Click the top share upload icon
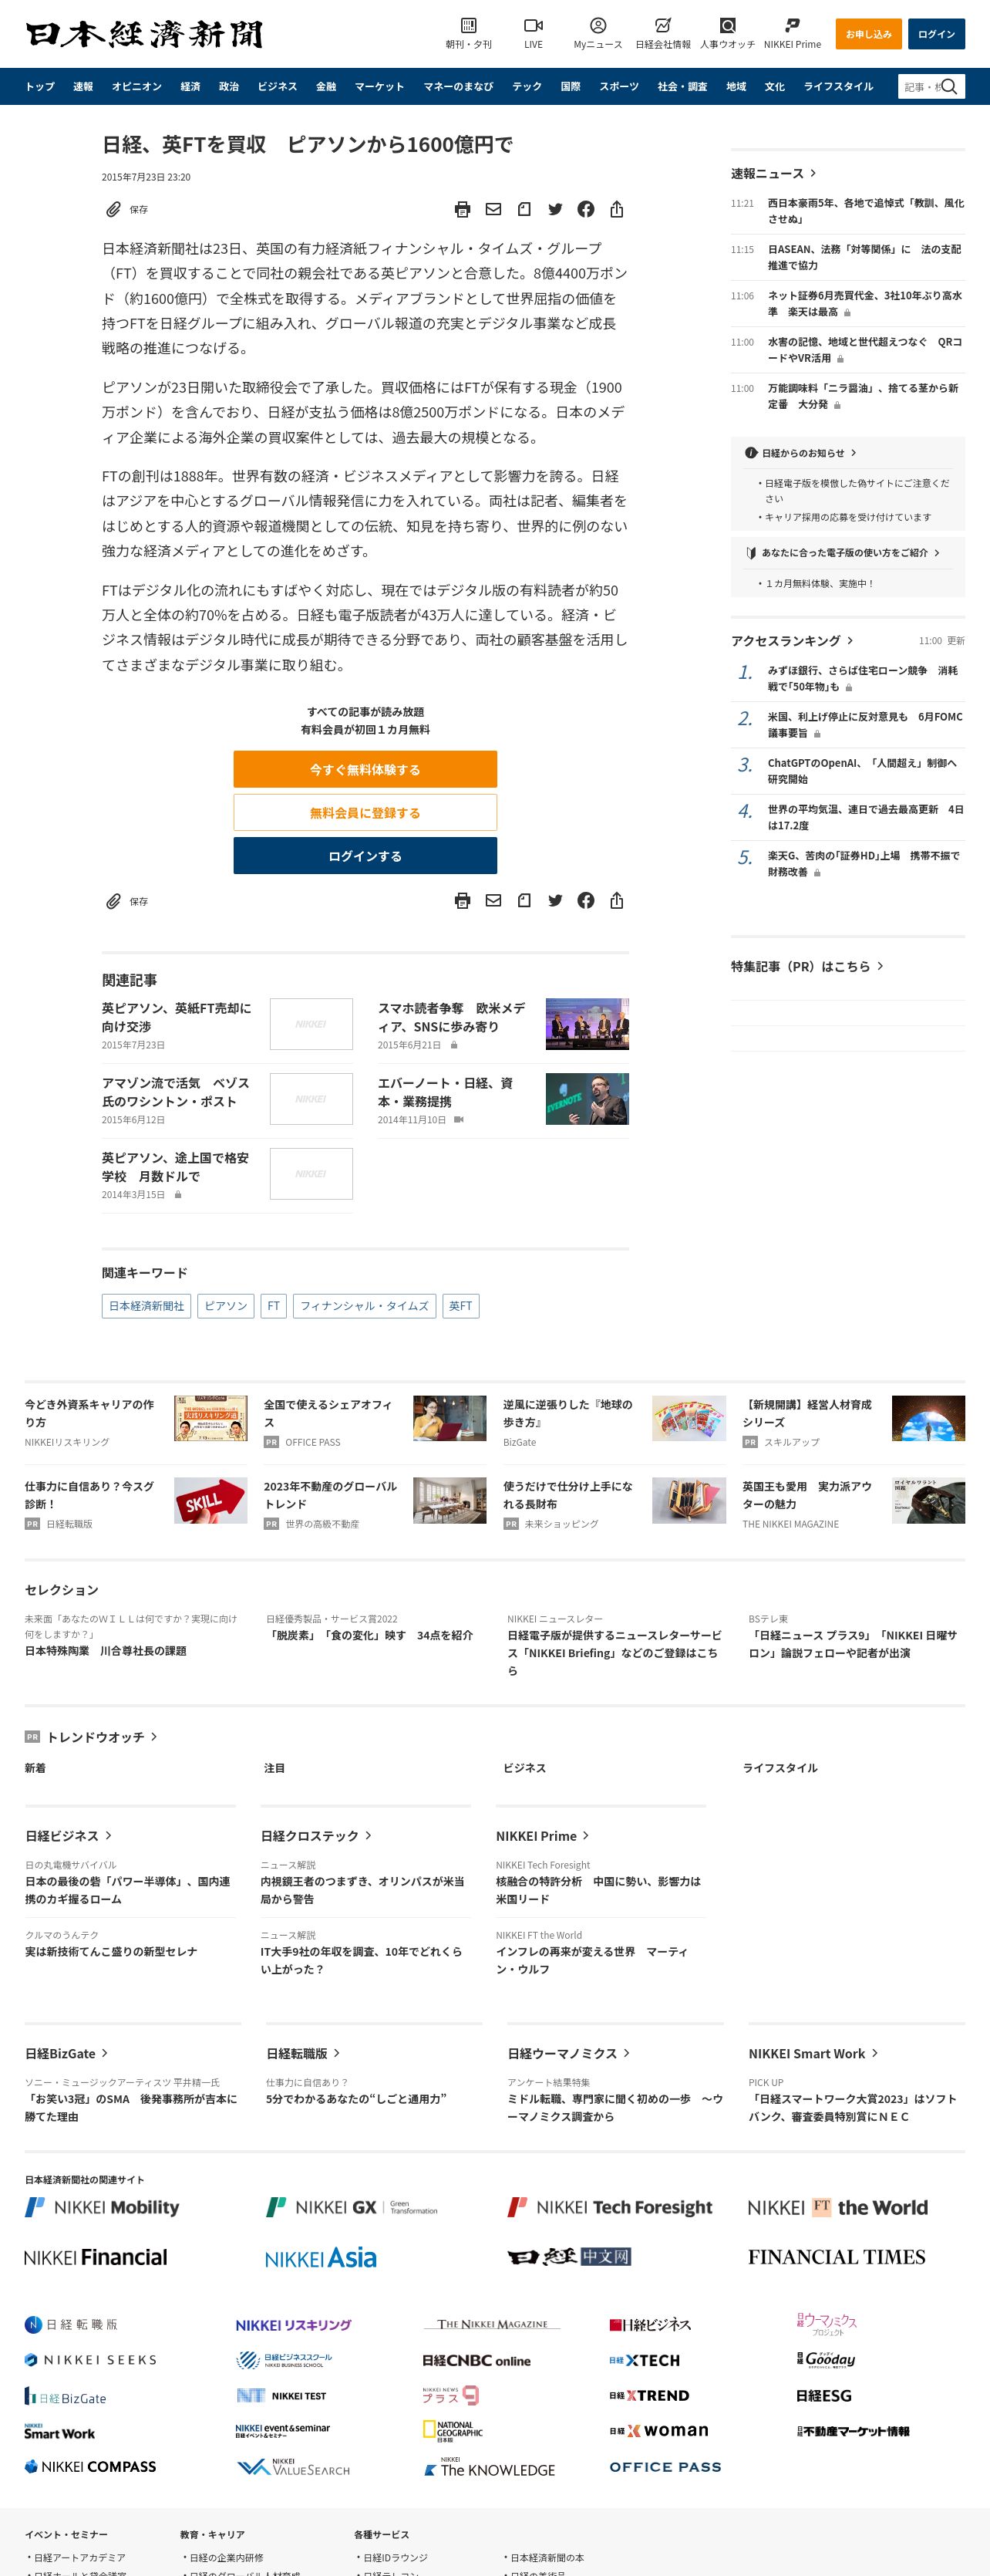Viewport: 990px width, 2576px height. 616,209
